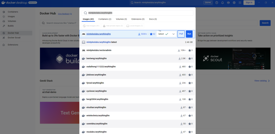This screenshot has width=275, height=134.
Task: Toggle the Hub images (41) filter
Action: click(91, 26)
